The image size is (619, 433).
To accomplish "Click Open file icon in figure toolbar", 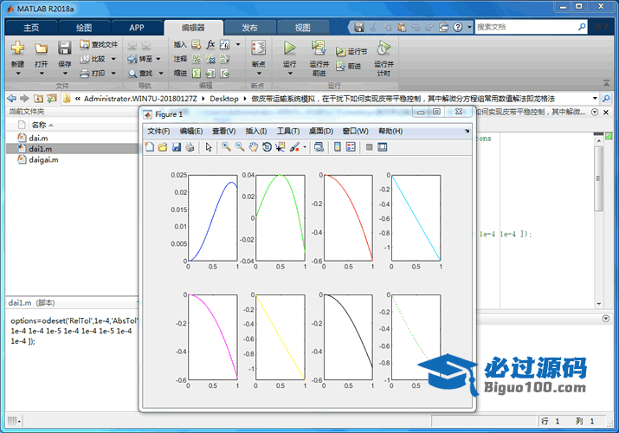I will click(x=163, y=147).
